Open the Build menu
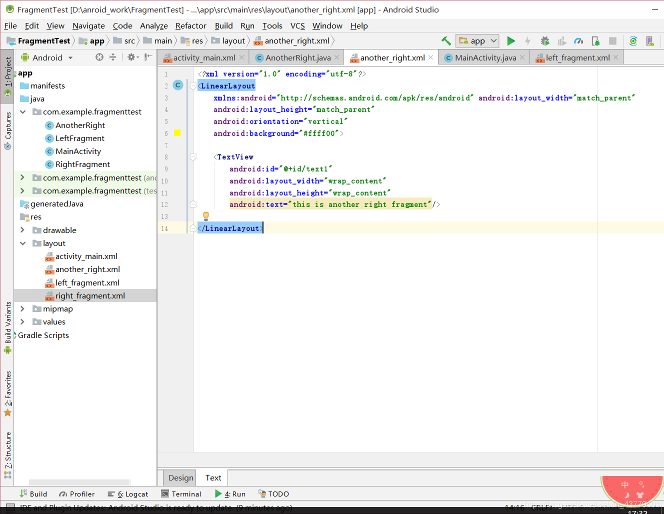The height and width of the screenshot is (514, 664). coord(223,25)
